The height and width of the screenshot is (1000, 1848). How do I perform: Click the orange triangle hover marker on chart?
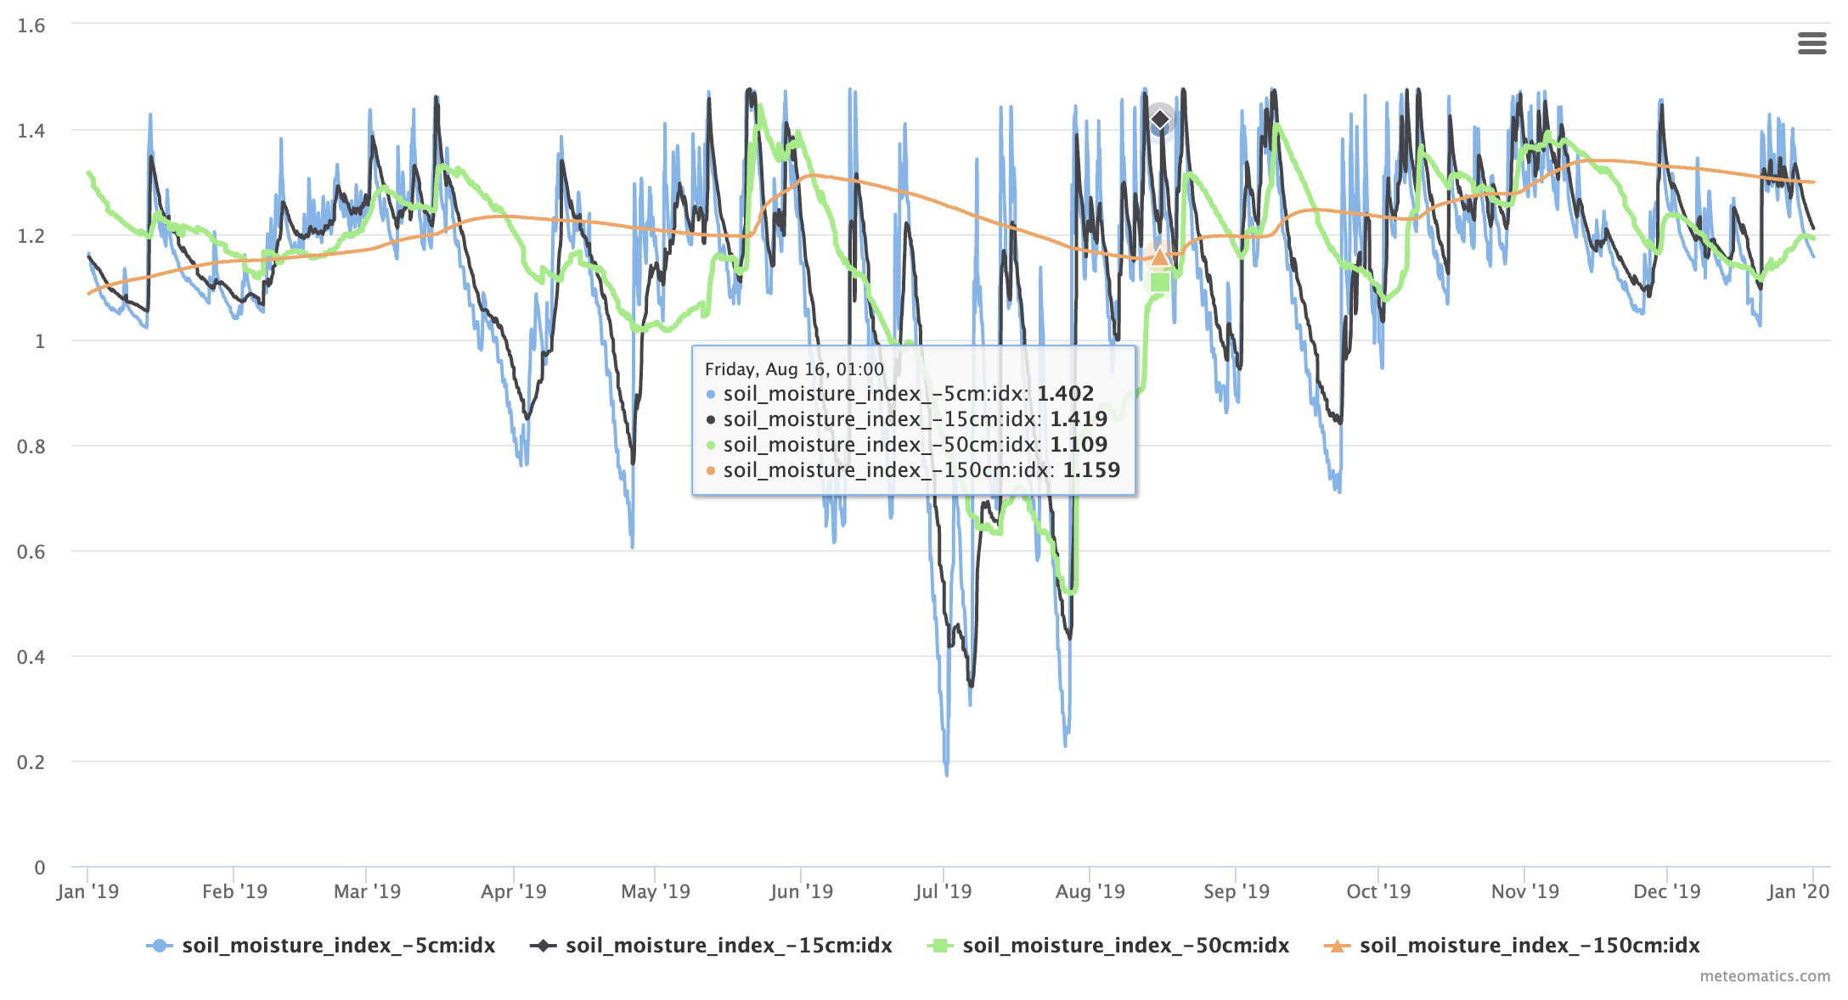click(x=1160, y=256)
